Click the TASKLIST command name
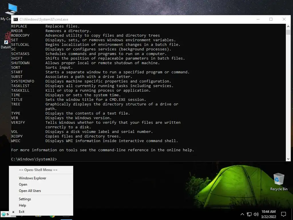The width and height of the screenshot is (293, 220). coord(20,86)
